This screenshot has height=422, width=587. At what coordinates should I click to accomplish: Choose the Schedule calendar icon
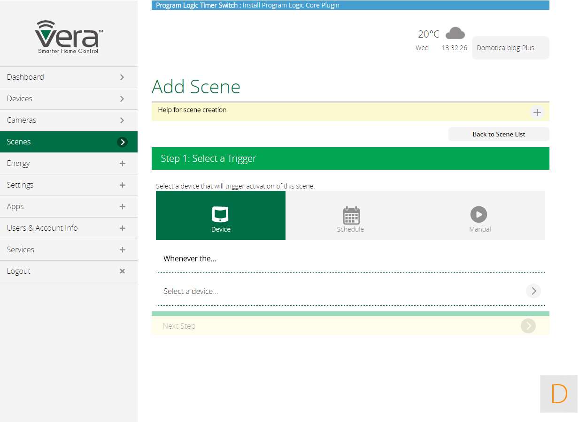[351, 215]
